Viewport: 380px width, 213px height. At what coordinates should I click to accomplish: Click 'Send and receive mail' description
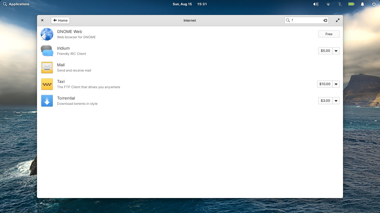pos(74,70)
